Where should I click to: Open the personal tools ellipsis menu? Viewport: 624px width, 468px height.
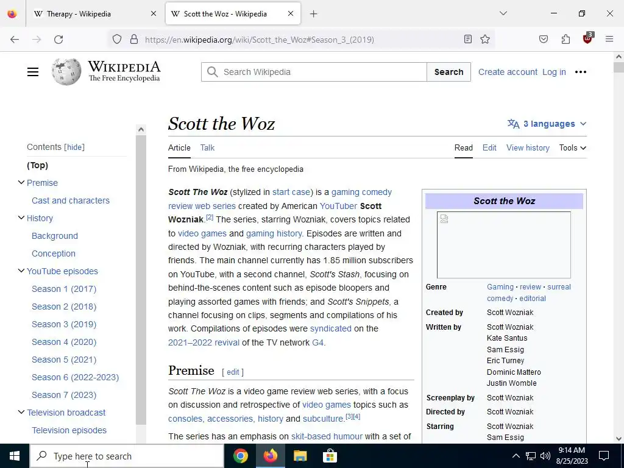click(x=581, y=72)
